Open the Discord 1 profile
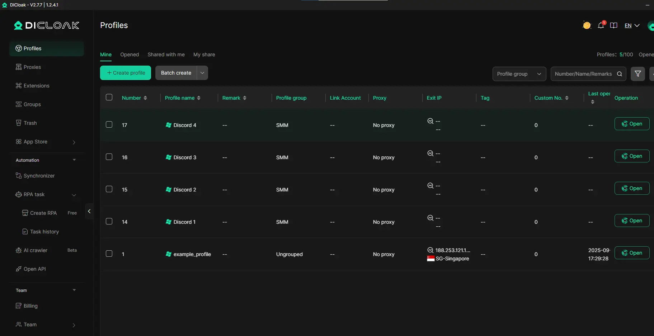654x336 pixels. [x=631, y=221]
